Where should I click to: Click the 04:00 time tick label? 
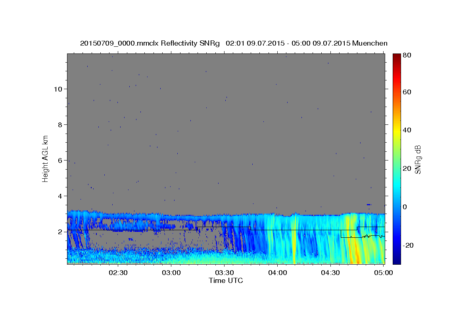277,273
